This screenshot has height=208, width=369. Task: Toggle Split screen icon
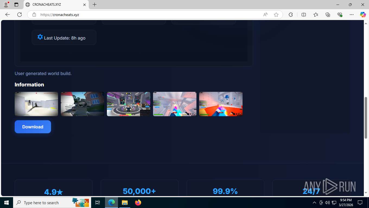pos(304,15)
